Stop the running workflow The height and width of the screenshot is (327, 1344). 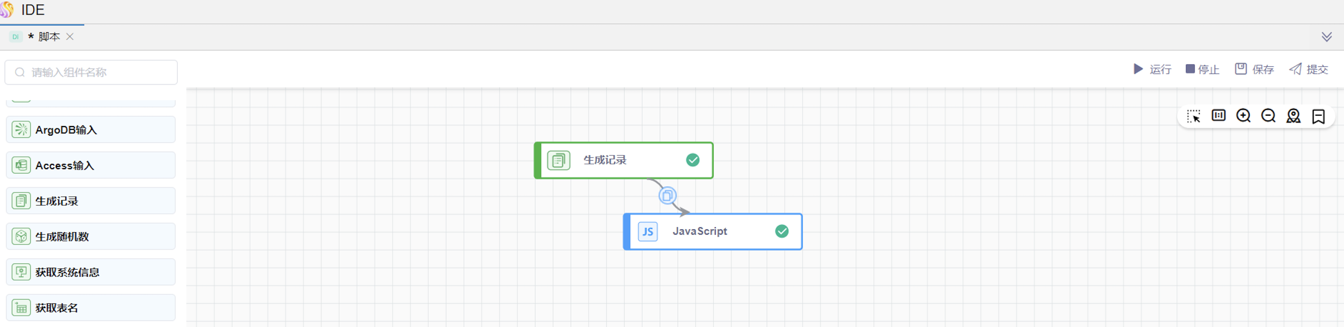(x=1202, y=69)
